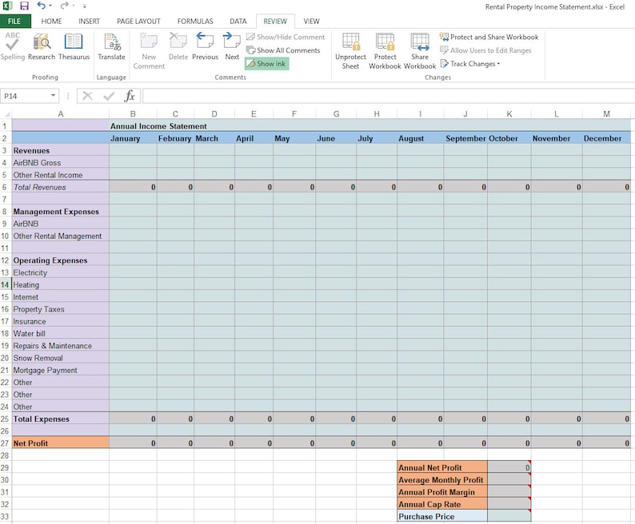Open the FILE tab
635x524 pixels.
14,21
